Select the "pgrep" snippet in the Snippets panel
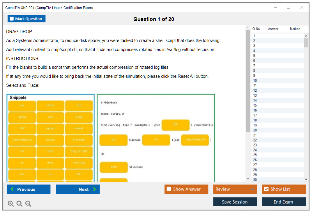Image resolution: width=313 pixels, height=214 pixels. 50,128
